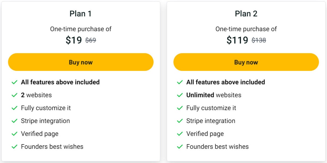This screenshot has width=327, height=163.
Task: Click 'Founders best wishes' feature in Plan 2
Action: 217,147
